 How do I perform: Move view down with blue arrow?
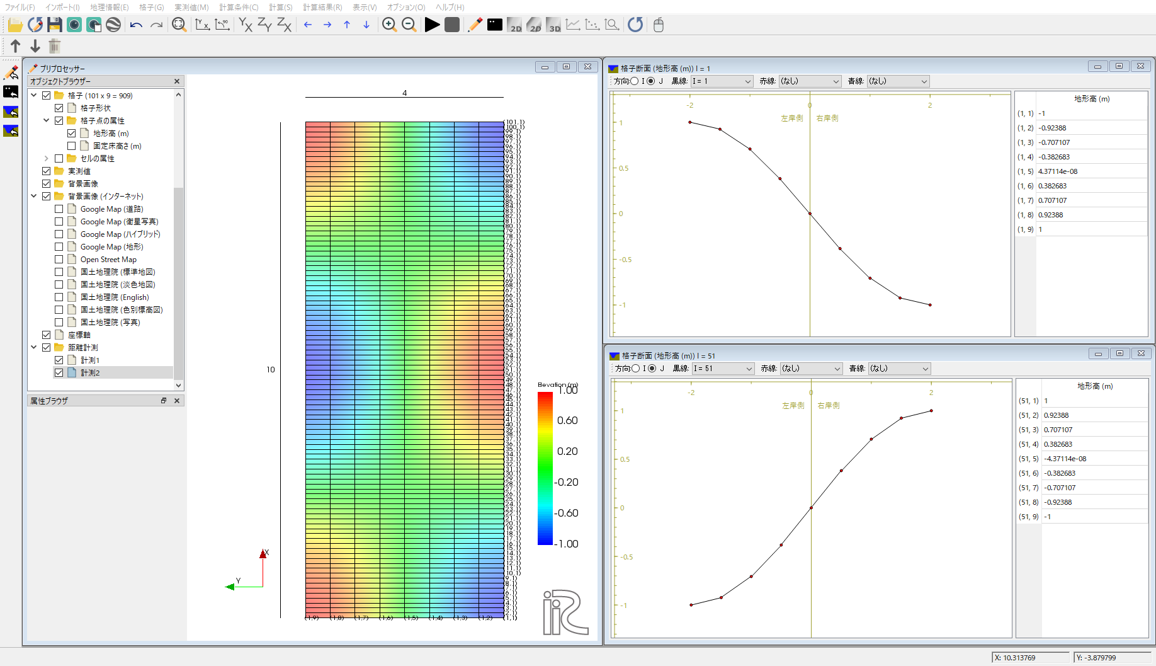366,25
